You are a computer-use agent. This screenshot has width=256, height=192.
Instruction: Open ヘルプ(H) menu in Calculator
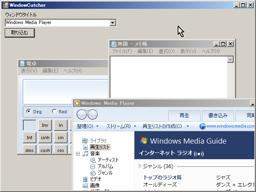coord(73,71)
